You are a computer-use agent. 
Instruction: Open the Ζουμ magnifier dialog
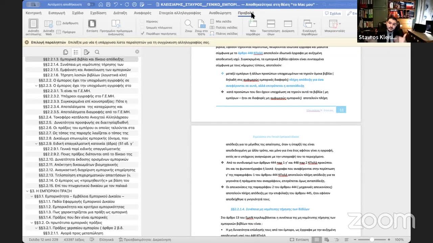[x=188, y=26]
